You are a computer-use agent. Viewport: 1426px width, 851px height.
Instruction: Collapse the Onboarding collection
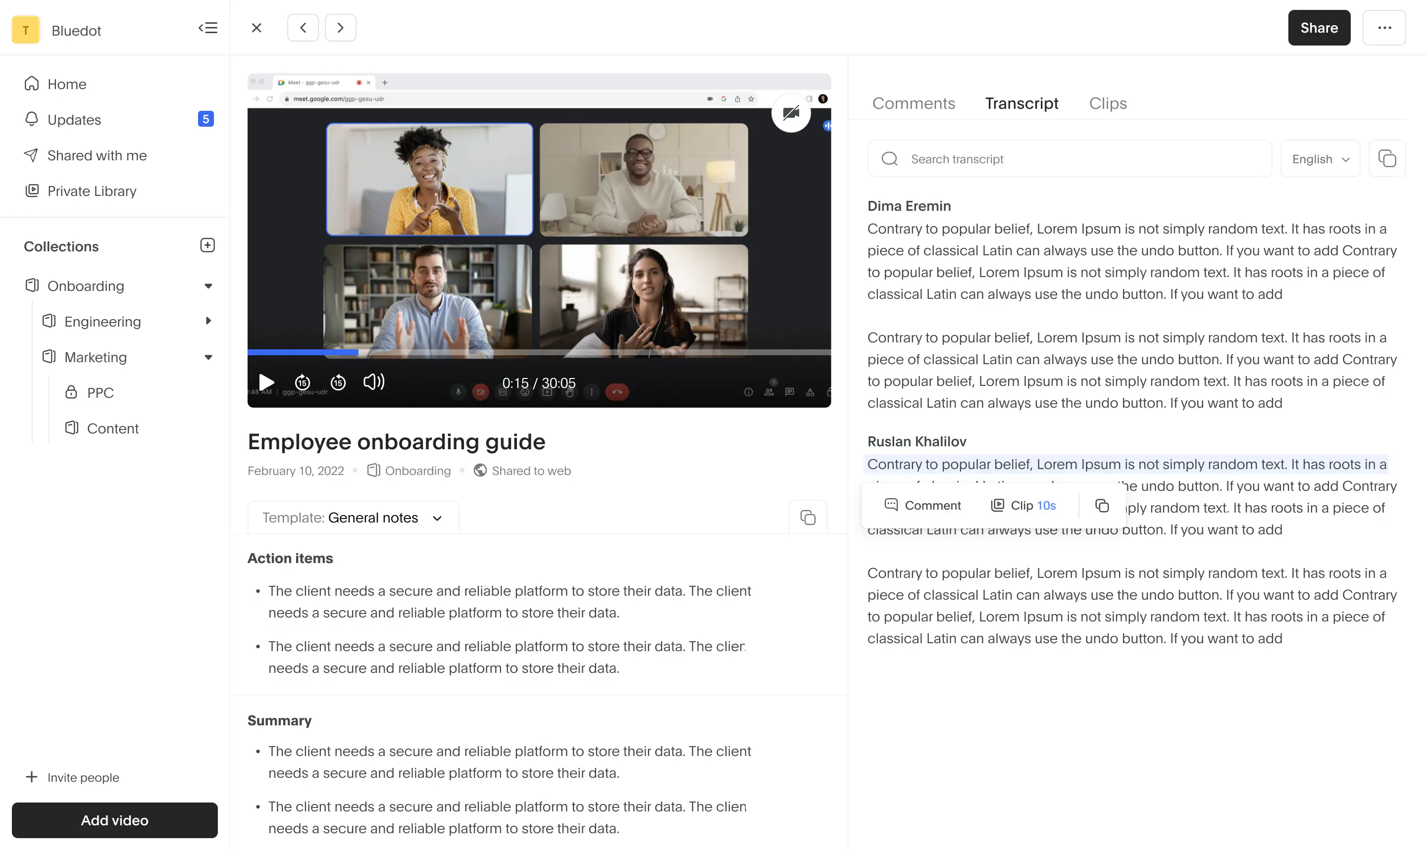208,285
